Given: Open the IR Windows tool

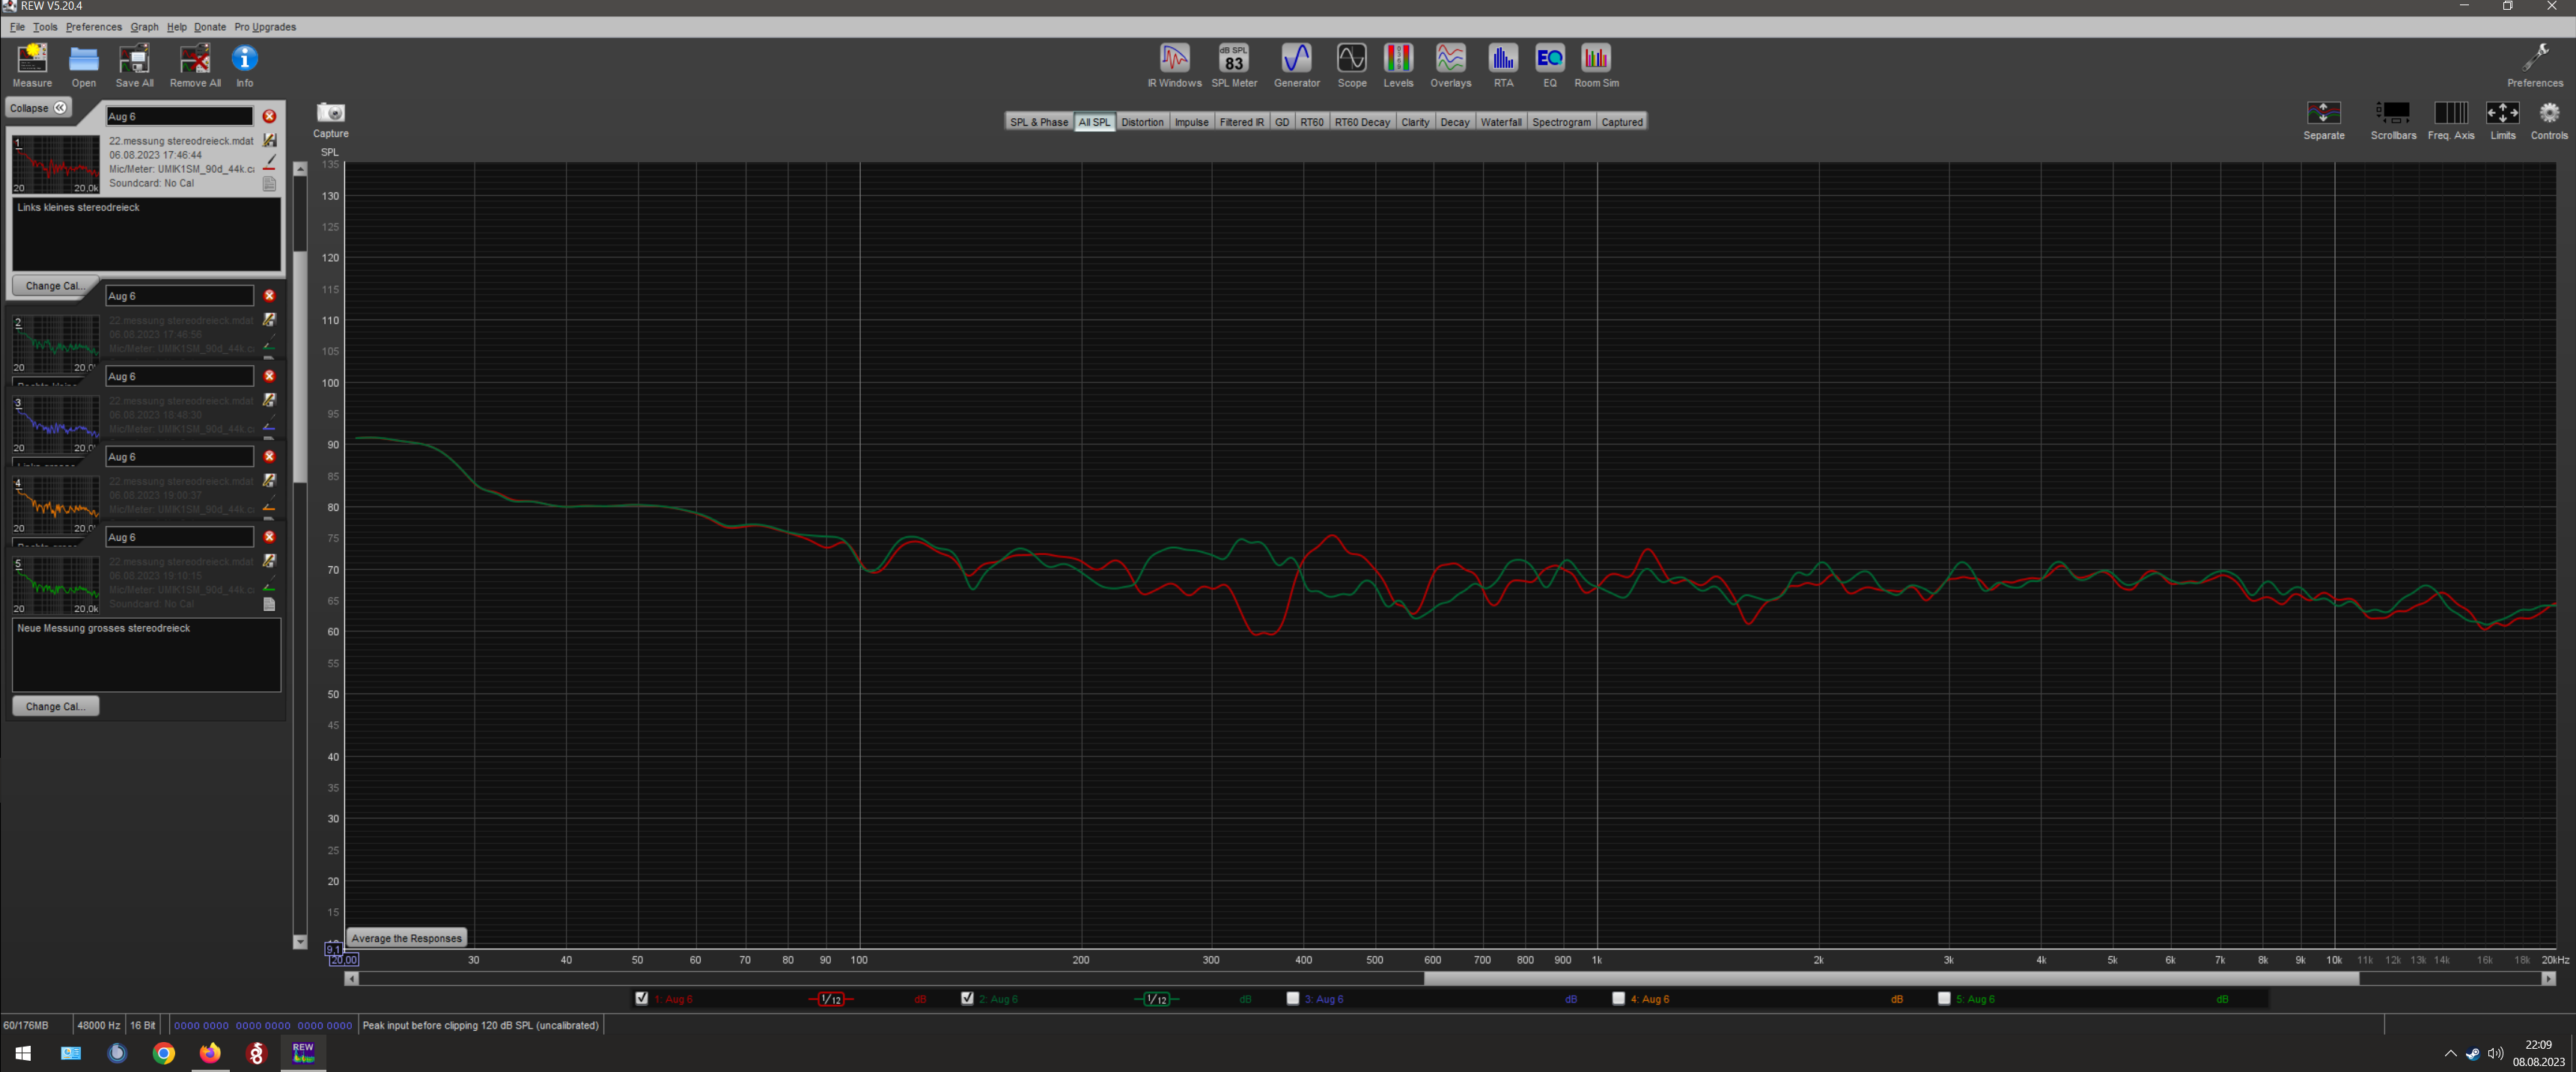Looking at the screenshot, I should coord(1174,59).
